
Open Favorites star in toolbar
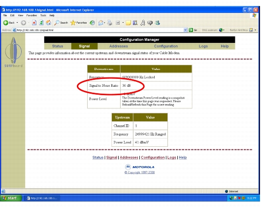(x=79, y=23)
